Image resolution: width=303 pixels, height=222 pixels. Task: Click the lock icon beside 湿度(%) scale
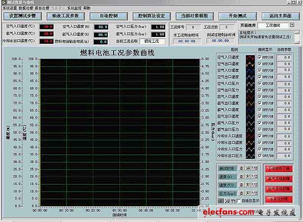click(242, 177)
